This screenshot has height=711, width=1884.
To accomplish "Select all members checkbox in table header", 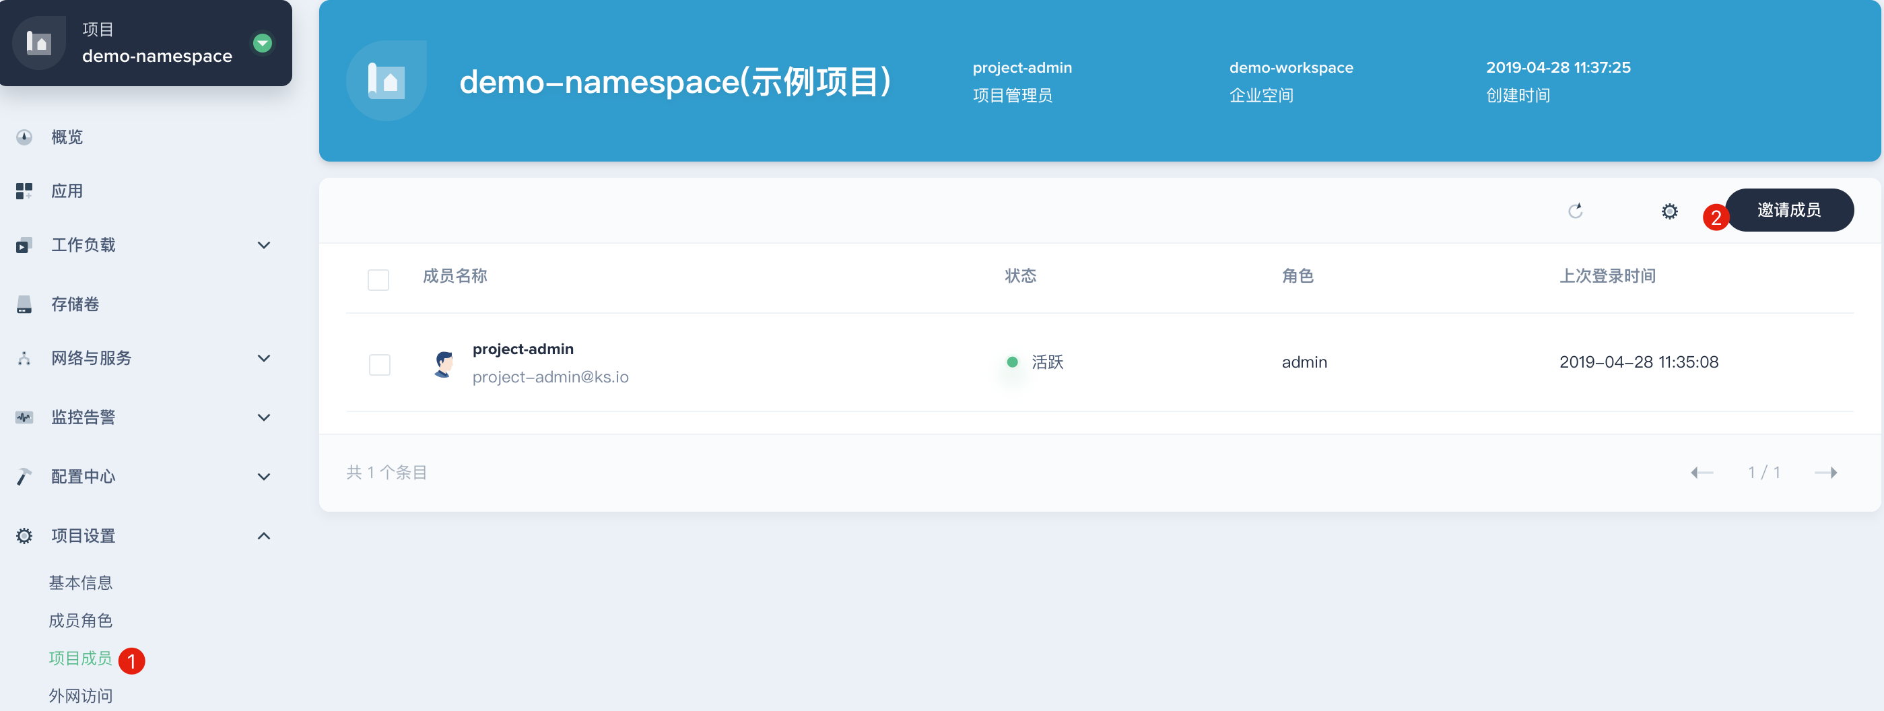I will point(378,279).
